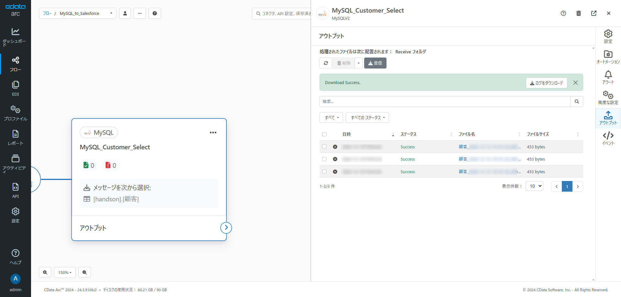This screenshot has width=621, height=297.
Task: Open the アクティビティ activity page
Action: pyautogui.click(x=15, y=164)
